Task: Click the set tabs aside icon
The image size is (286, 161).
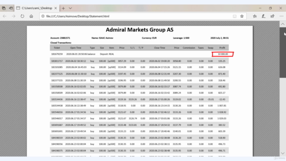Action: [x=11, y=8]
